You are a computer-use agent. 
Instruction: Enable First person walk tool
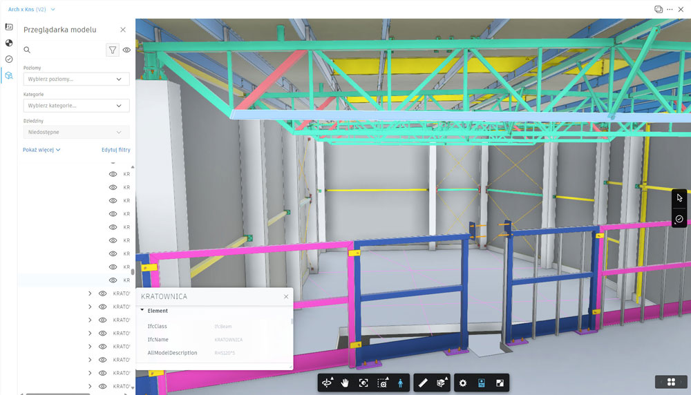tap(399, 383)
